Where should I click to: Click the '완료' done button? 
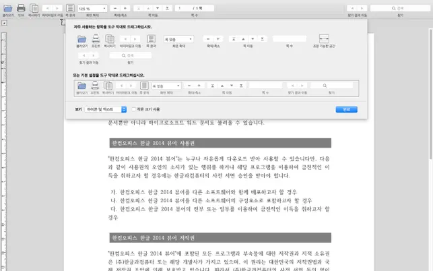coord(346,109)
